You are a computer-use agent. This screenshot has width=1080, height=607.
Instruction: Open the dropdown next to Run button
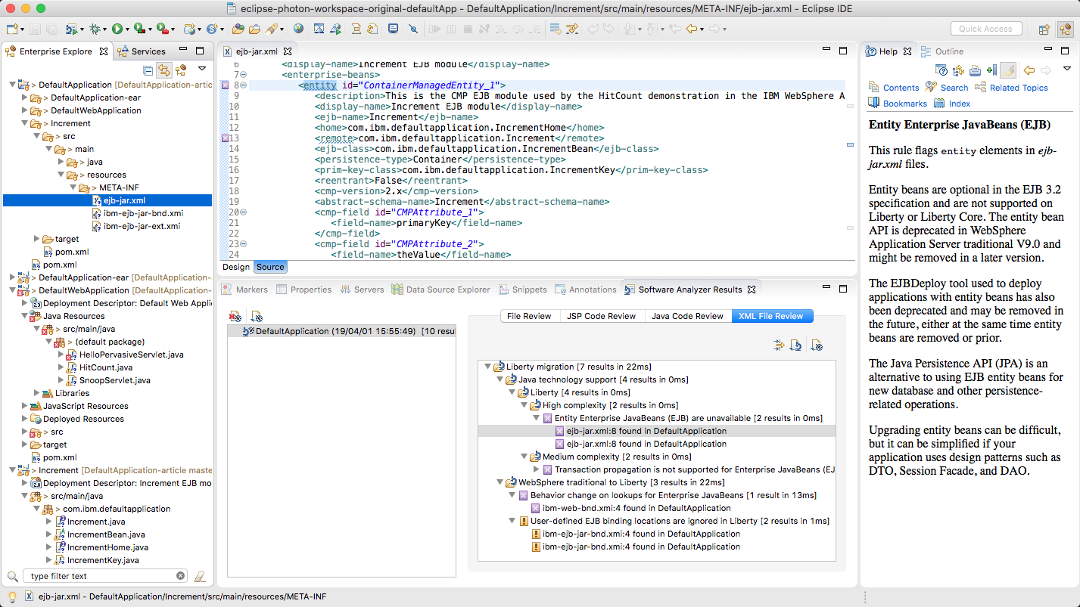coord(128,30)
